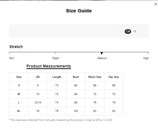Select the High stretch label
This screenshot has width=158, height=131.
point(146,58)
